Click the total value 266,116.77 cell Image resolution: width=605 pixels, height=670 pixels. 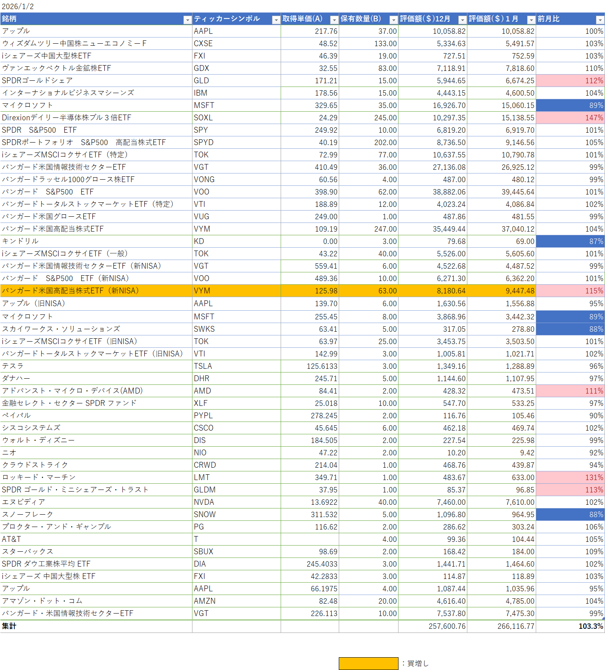pos(501,626)
